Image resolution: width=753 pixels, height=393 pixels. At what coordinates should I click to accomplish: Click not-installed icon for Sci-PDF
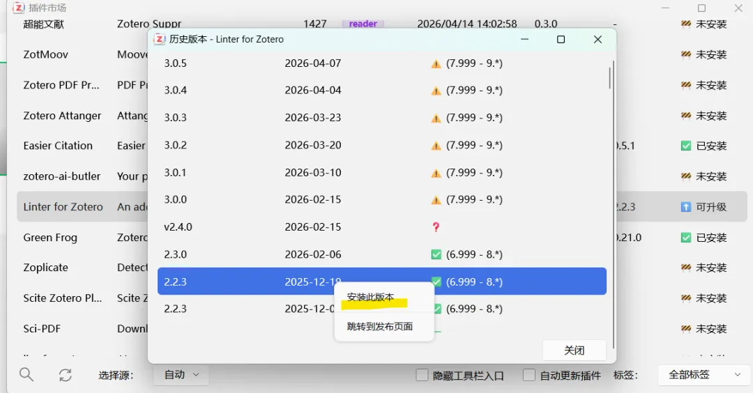(x=686, y=329)
